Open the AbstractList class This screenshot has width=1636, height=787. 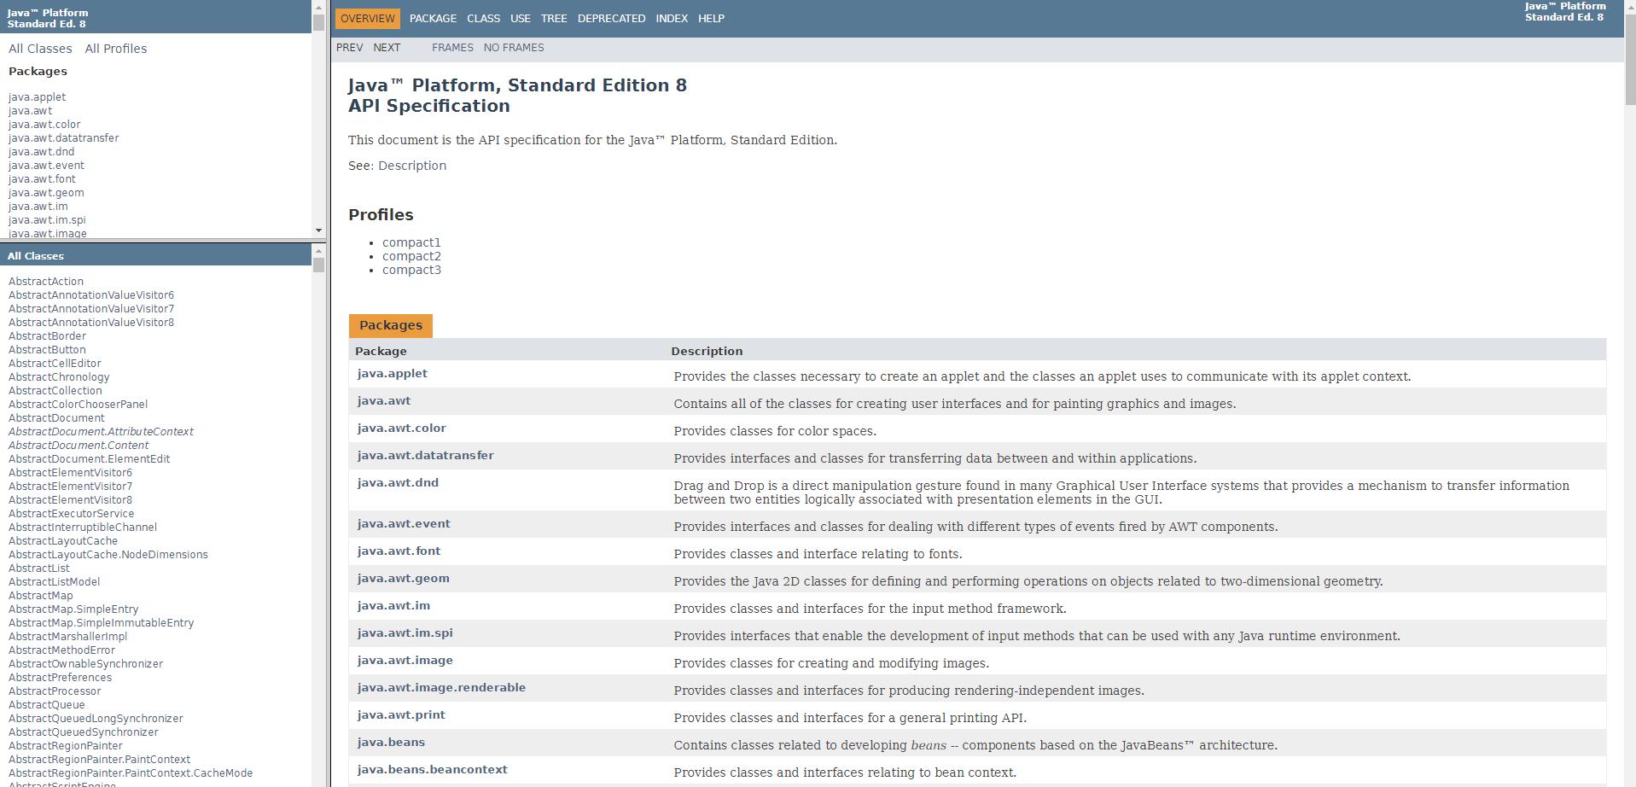(x=39, y=568)
